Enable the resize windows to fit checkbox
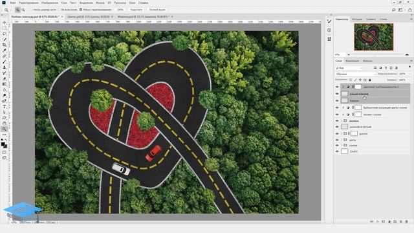The image size is (414, 233). click(x=30, y=10)
